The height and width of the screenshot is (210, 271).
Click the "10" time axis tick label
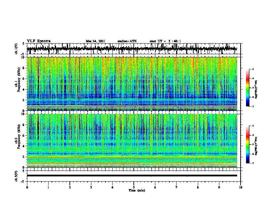[241, 187]
